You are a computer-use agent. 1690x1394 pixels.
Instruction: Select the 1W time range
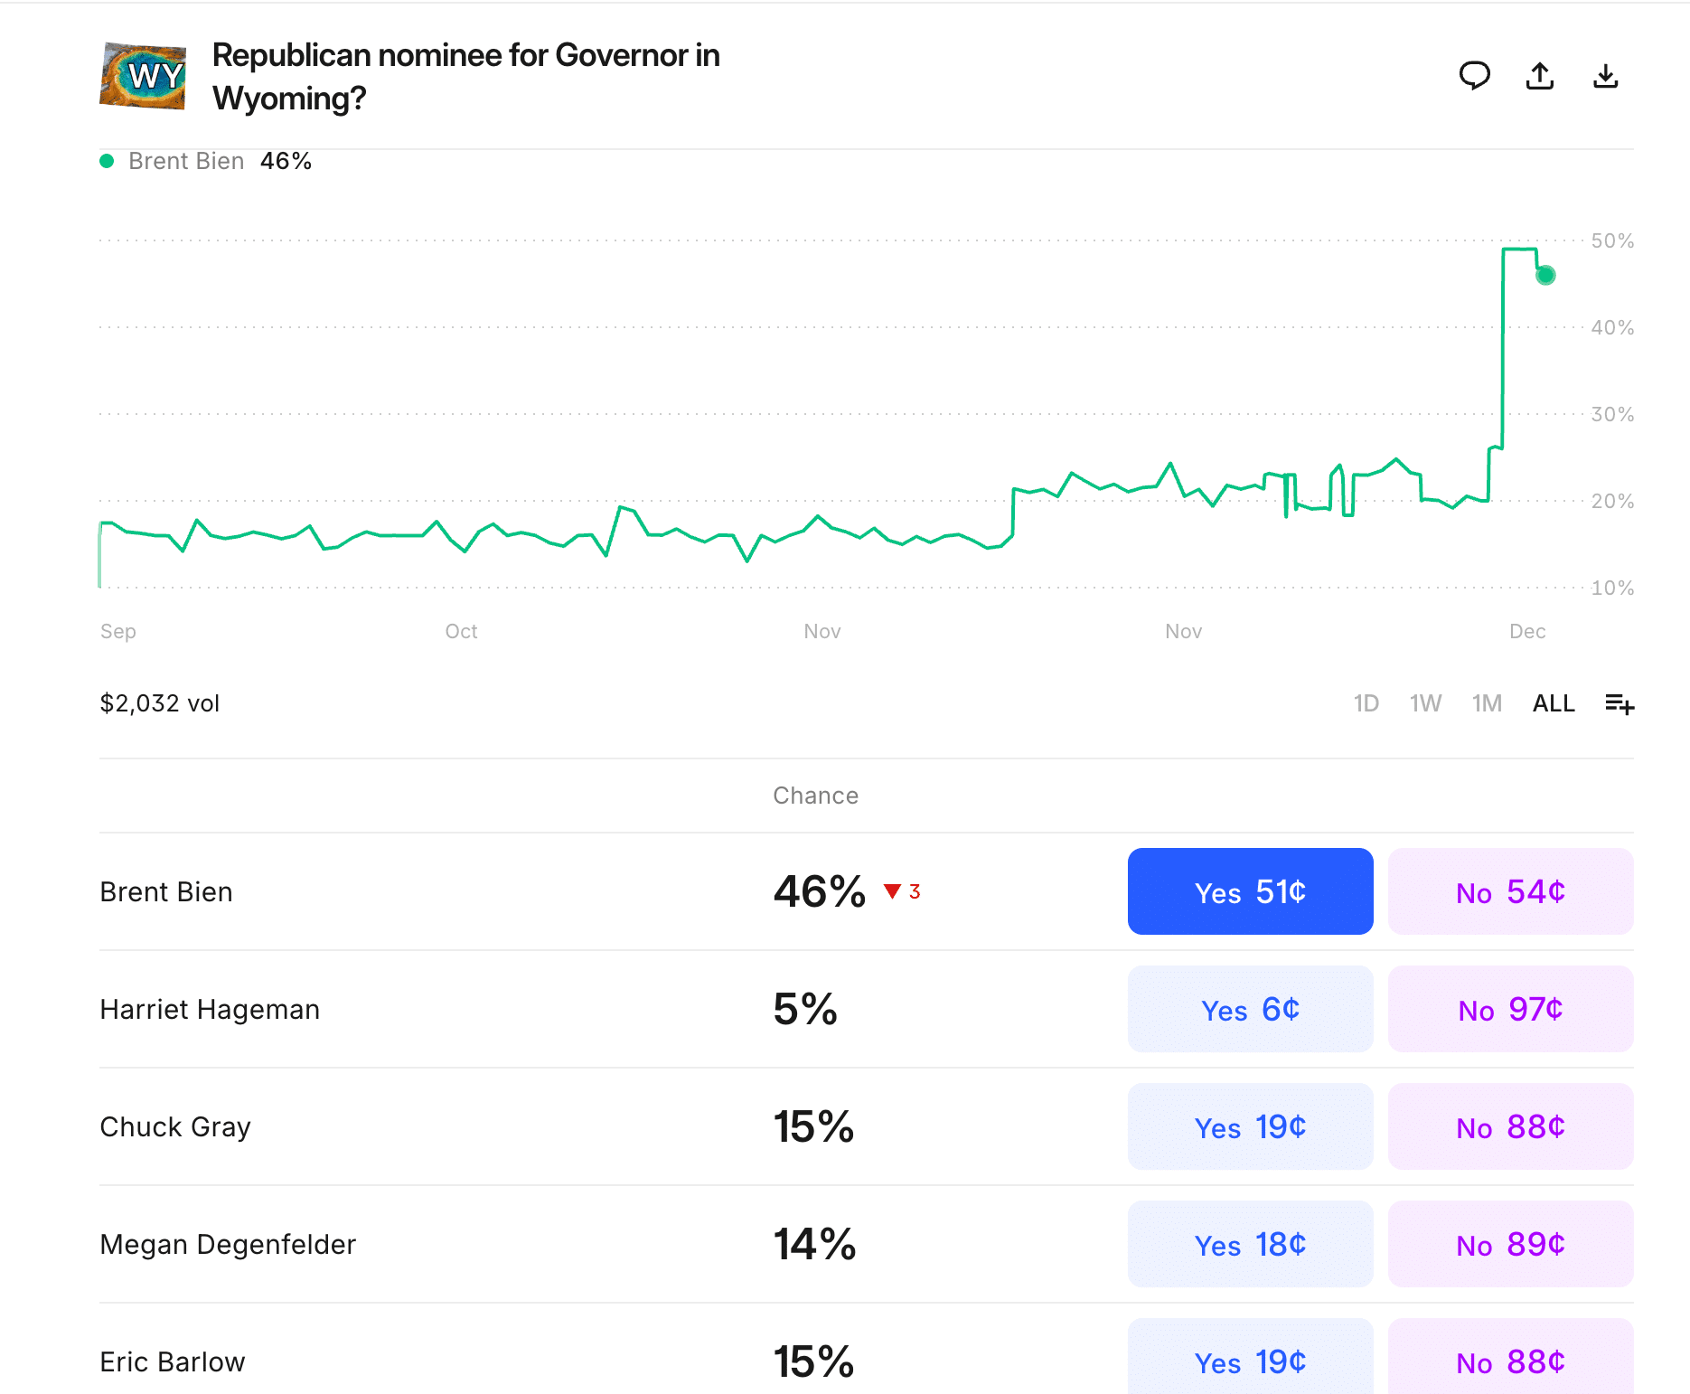coord(1425,703)
